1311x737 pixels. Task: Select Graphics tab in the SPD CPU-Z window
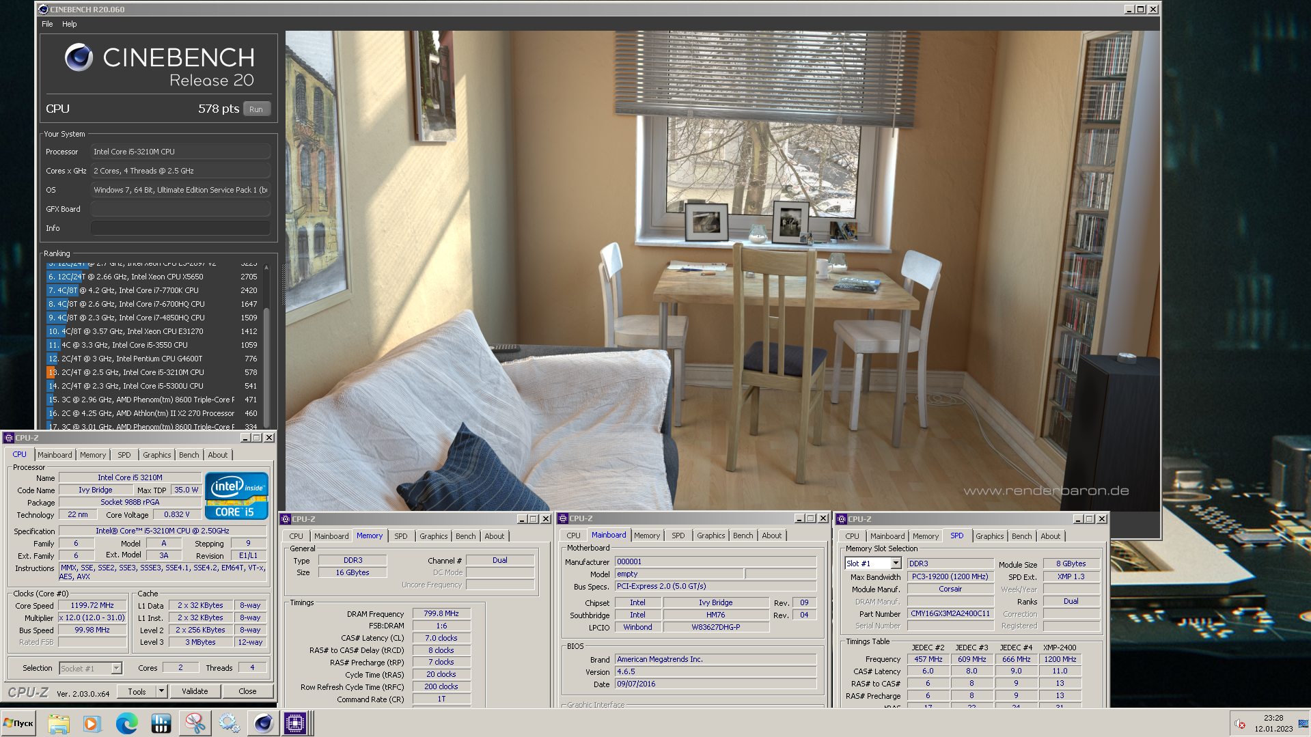point(990,536)
